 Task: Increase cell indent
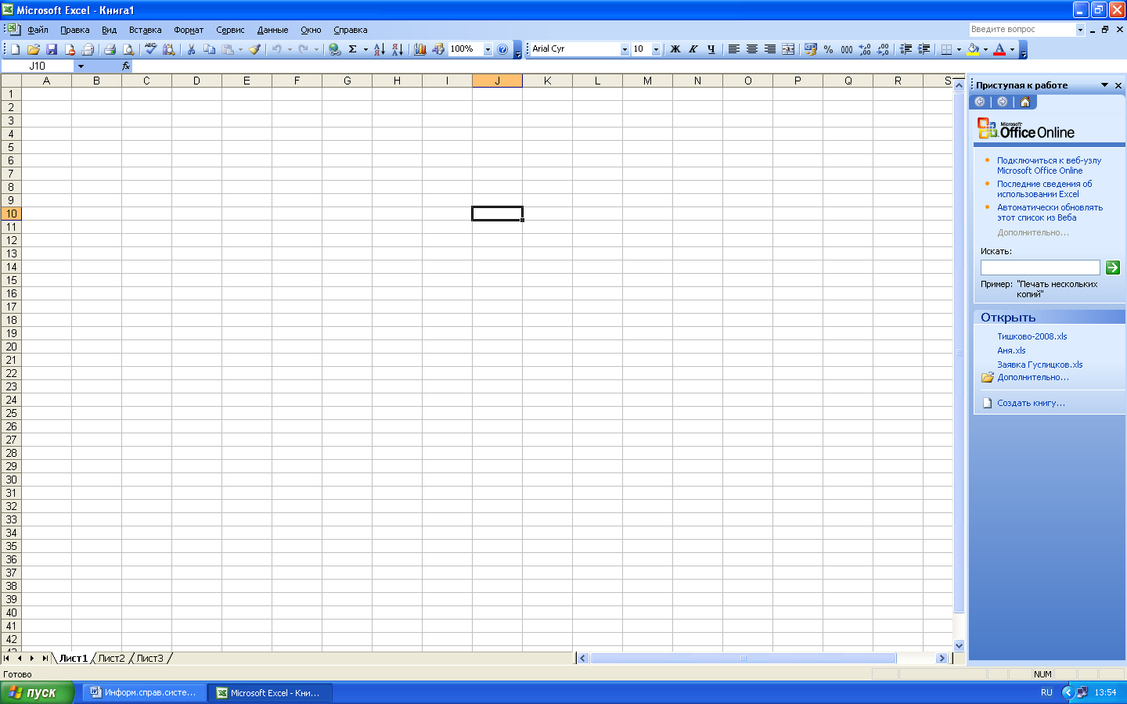tap(924, 49)
